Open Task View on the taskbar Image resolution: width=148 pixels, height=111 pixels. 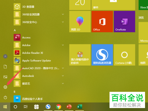click(26, 107)
